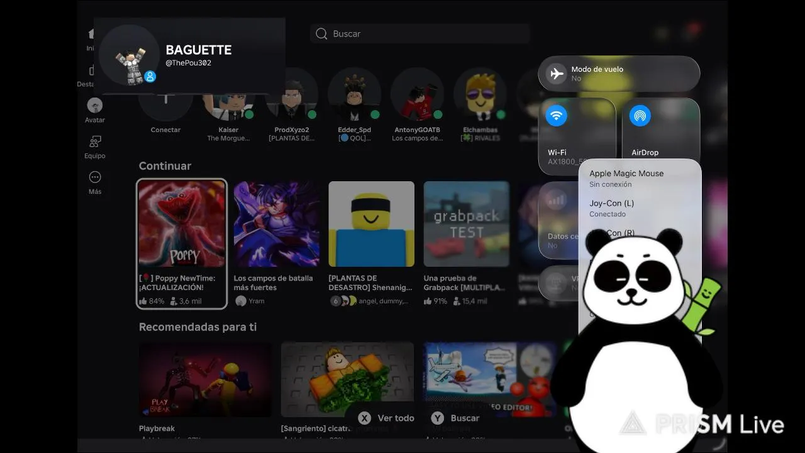Open PLANTAS DE DESASTRO Shenanigans game
Image resolution: width=805 pixels, height=453 pixels.
372,243
